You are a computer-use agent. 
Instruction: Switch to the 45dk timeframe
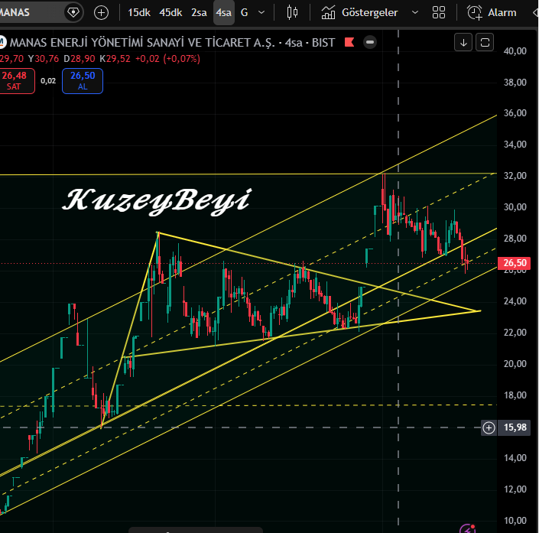[x=170, y=13]
